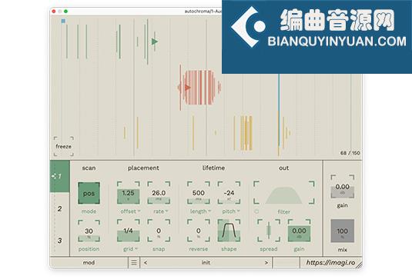The width and height of the screenshot is (412, 279).
Task: Select the green grain playhead triangle
Action: tap(155, 42)
